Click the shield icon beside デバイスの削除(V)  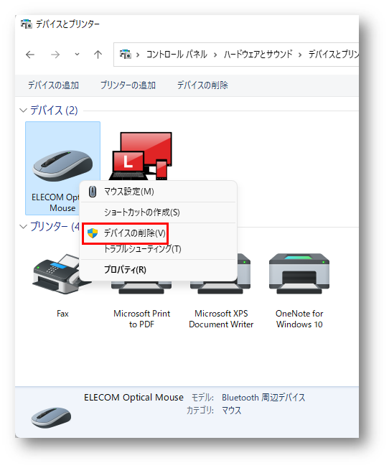pos(93,233)
